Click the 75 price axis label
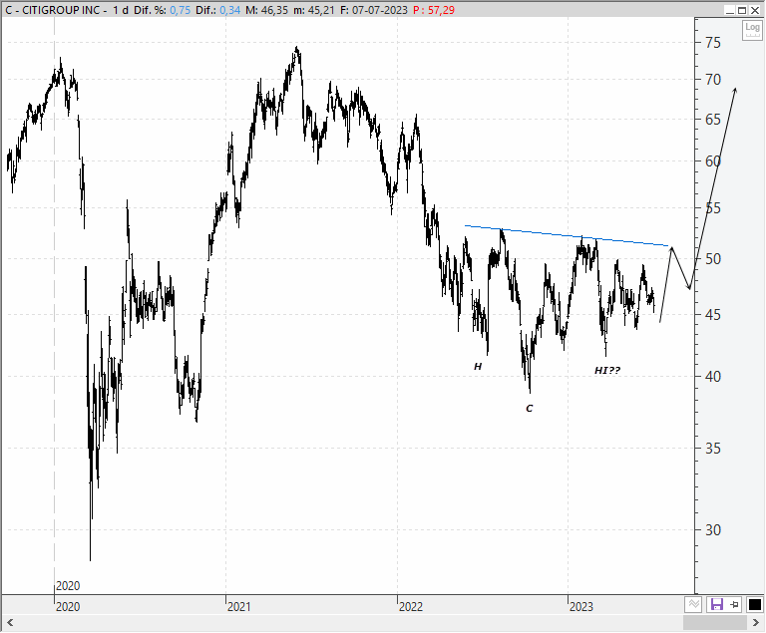This screenshot has width=766, height=633. [x=713, y=43]
